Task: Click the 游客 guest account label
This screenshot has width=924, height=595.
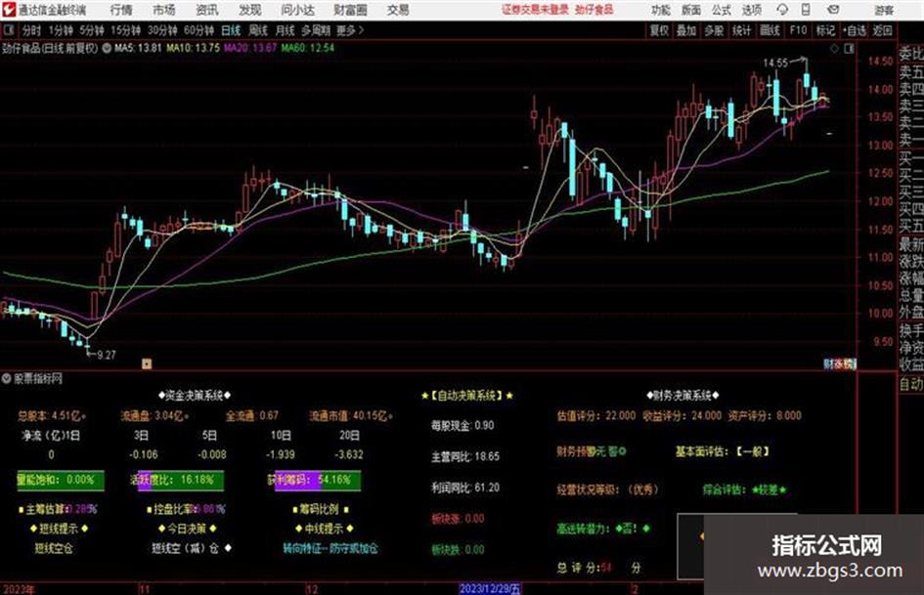Action: 884,10
